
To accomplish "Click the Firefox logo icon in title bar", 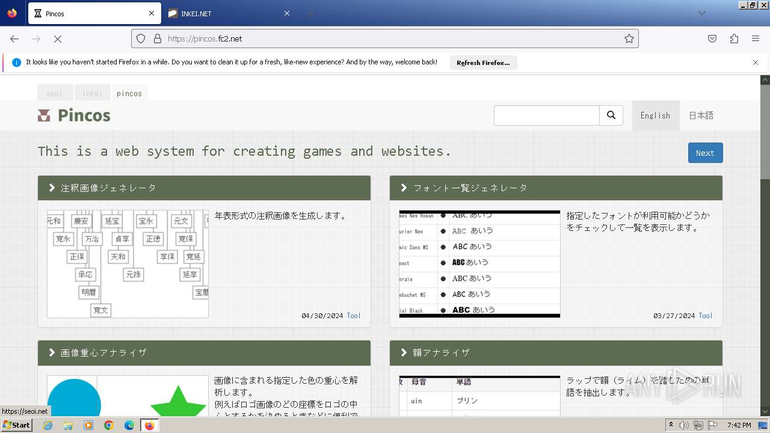I will pos(12,13).
